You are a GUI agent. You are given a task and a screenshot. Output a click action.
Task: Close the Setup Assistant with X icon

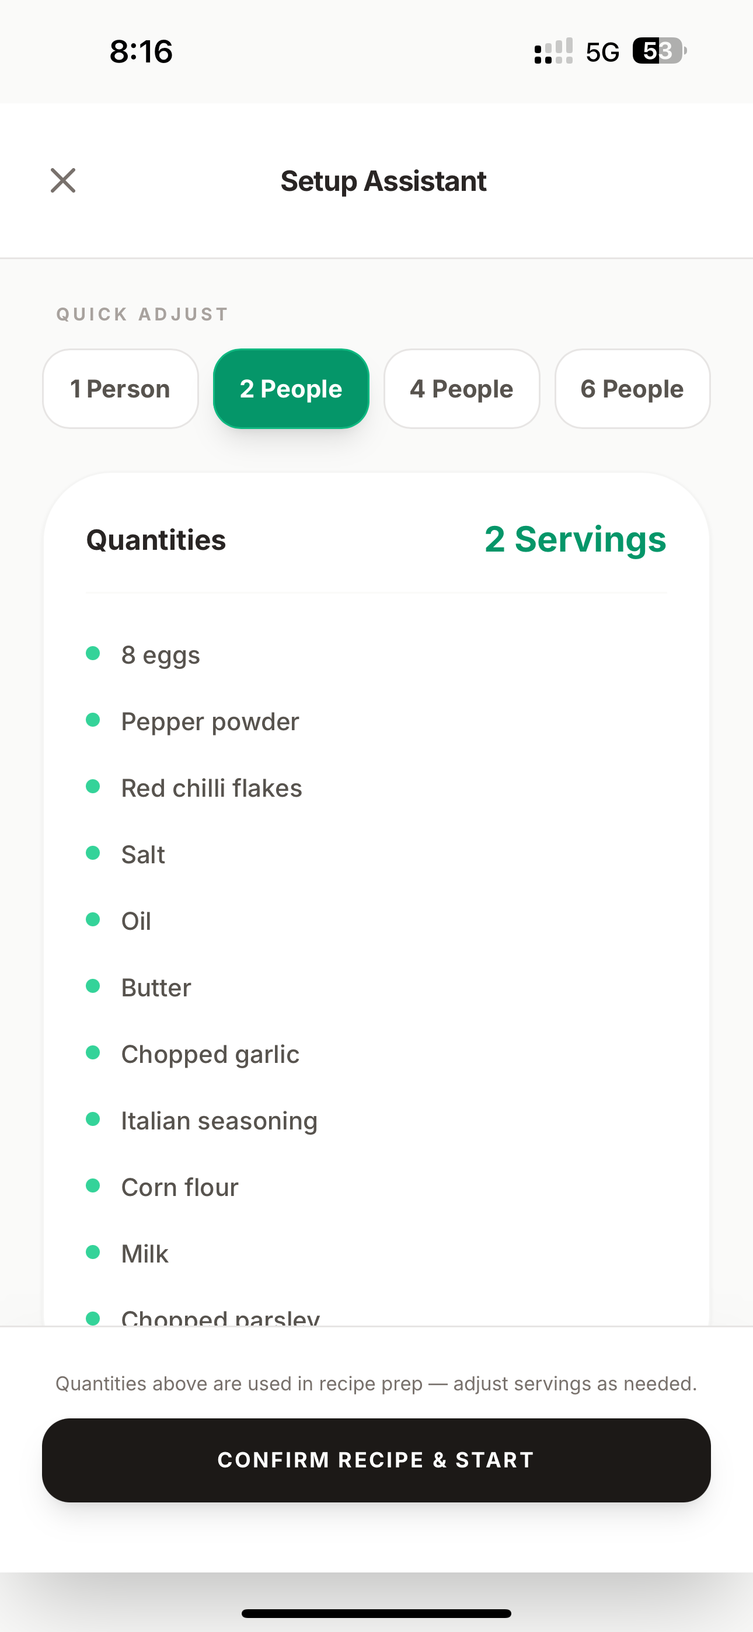click(x=63, y=180)
